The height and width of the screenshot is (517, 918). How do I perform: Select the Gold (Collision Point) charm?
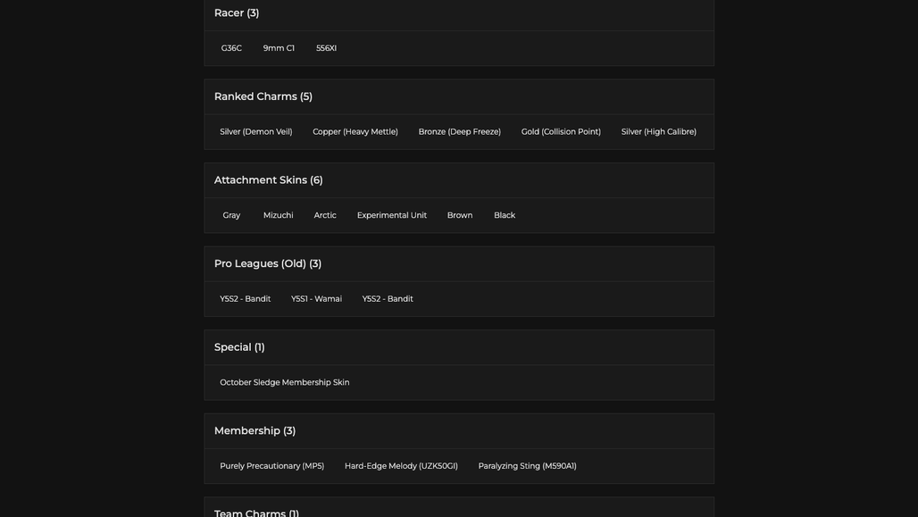(x=561, y=132)
